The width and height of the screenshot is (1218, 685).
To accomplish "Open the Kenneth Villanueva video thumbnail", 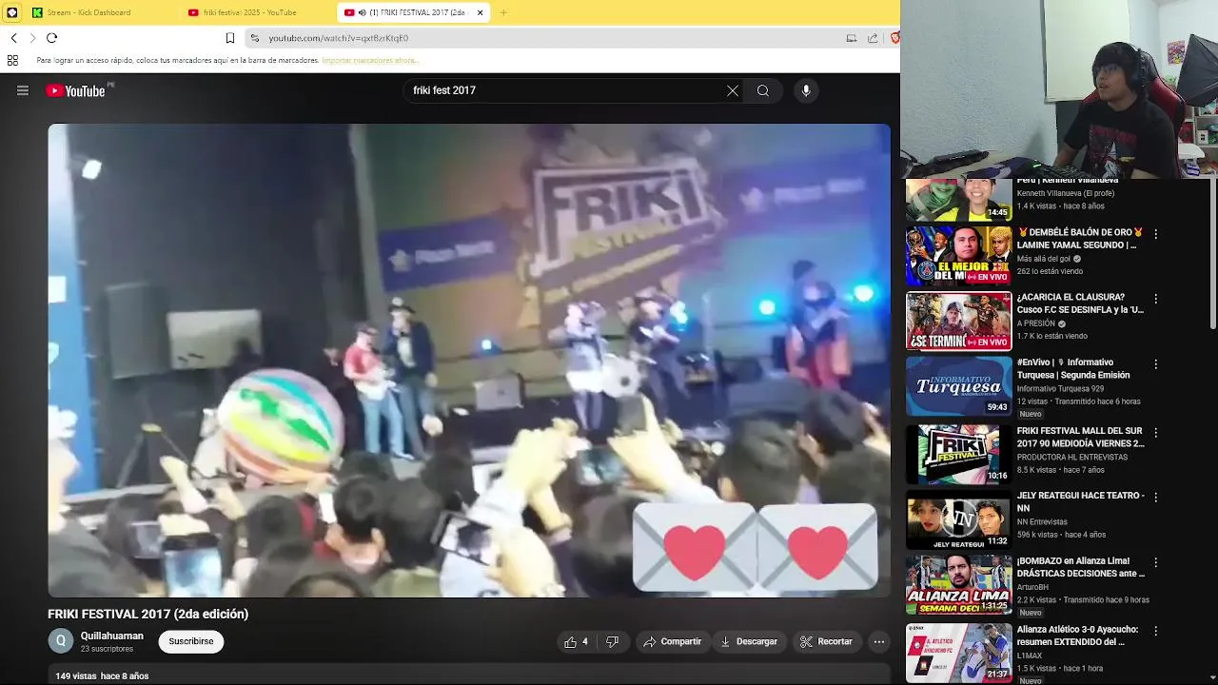I will [x=958, y=200].
